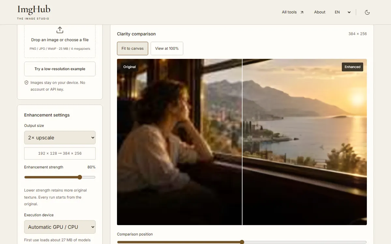Click the Images stay on your device notice
This screenshot has height=244, width=391.
(x=58, y=86)
